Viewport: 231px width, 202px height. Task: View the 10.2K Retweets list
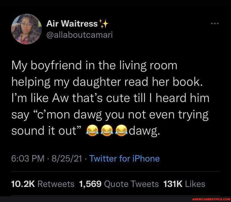click(x=43, y=184)
